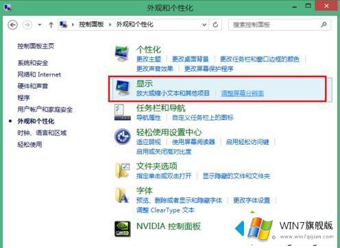Click 外观和个性化 breadcrumb in address bar

coord(135,25)
